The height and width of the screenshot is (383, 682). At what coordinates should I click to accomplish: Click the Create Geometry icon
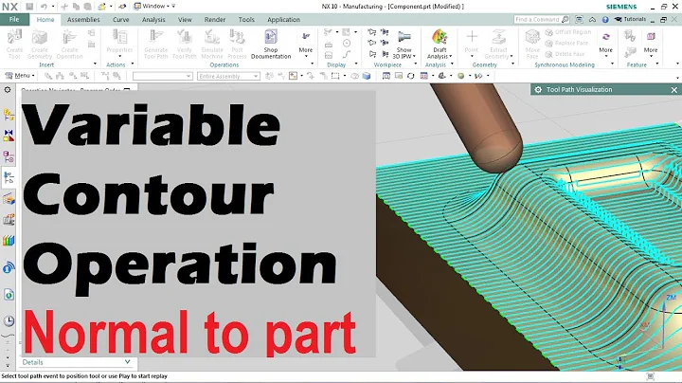(40, 44)
